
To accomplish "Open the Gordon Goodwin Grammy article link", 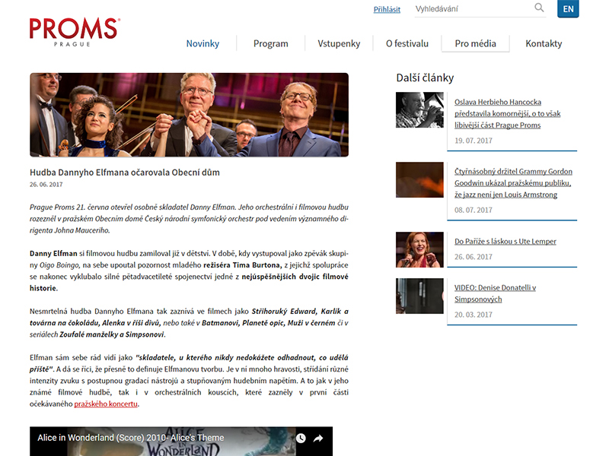I will click(x=513, y=183).
